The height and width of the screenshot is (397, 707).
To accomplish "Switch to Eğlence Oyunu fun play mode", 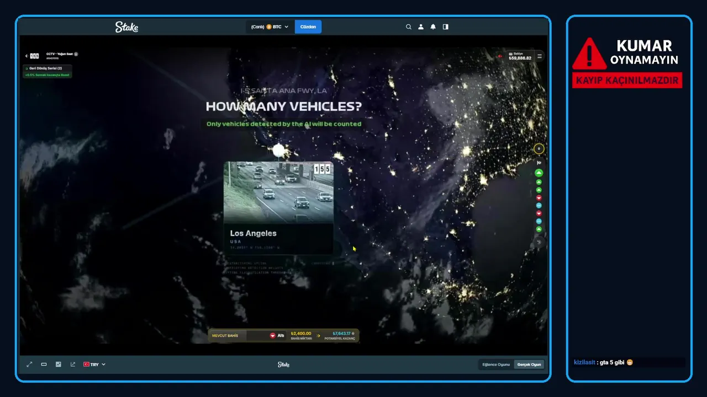I will (x=496, y=364).
